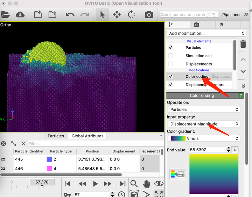The height and width of the screenshot is (197, 252).
Task: Delete modifier using trash can icon
Action: click(x=243, y=44)
